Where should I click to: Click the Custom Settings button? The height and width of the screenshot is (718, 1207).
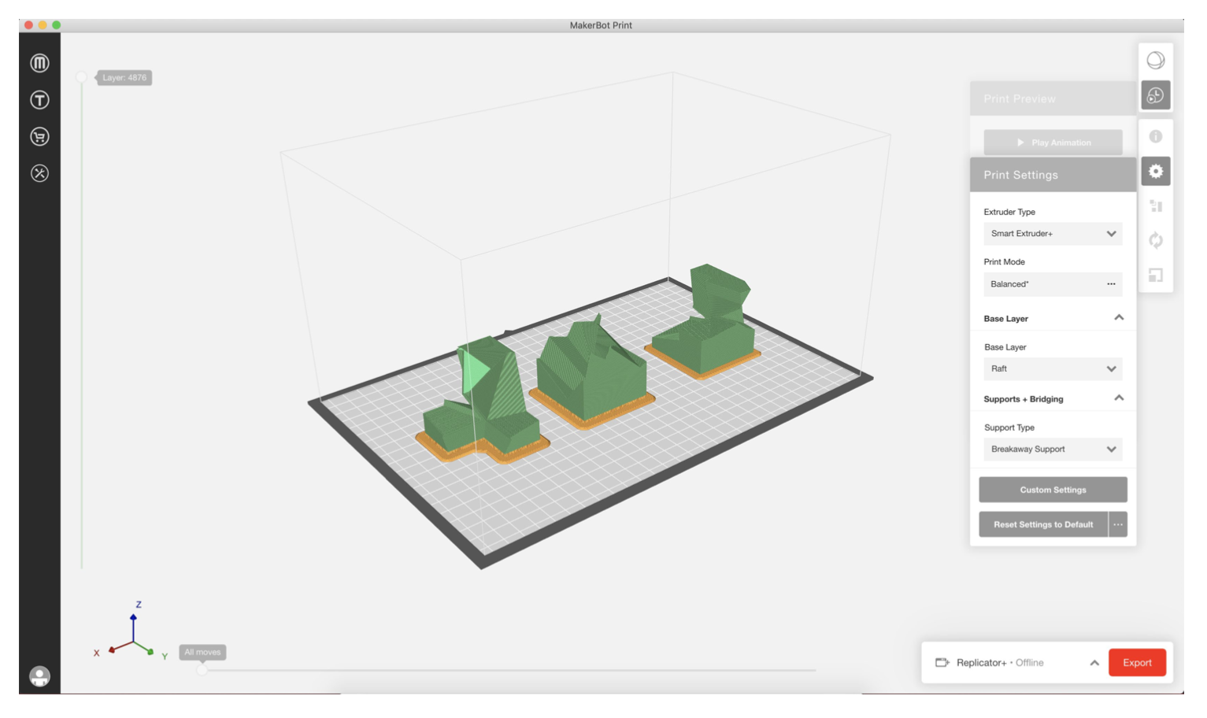coord(1053,490)
